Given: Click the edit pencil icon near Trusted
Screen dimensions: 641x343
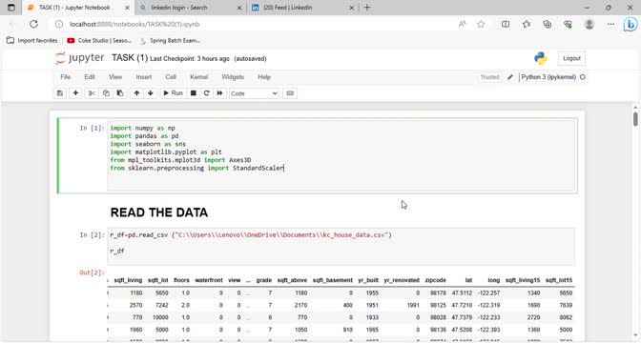Looking at the screenshot, I should (510, 77).
